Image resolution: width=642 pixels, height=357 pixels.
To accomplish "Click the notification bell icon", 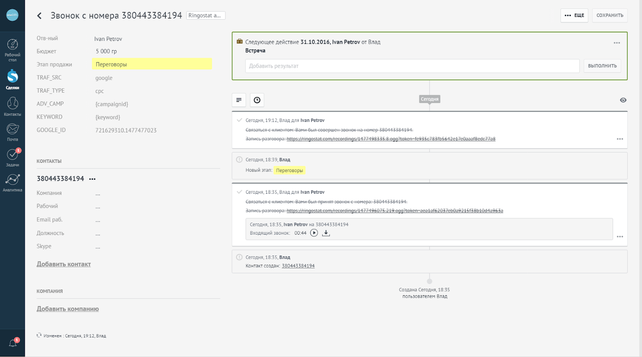I will [x=13, y=343].
